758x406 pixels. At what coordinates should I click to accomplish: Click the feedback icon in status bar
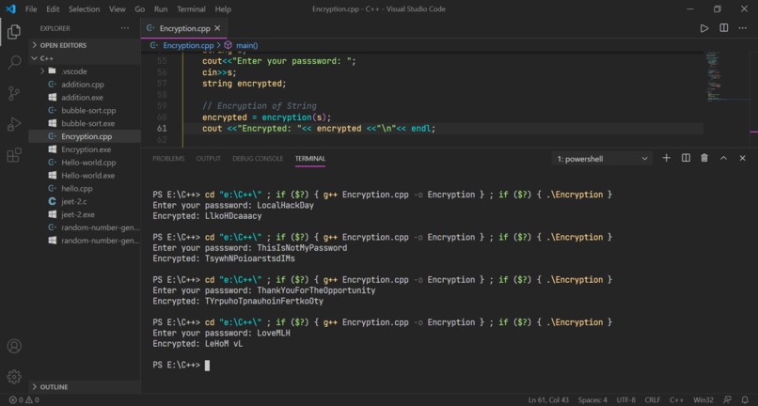point(727,400)
